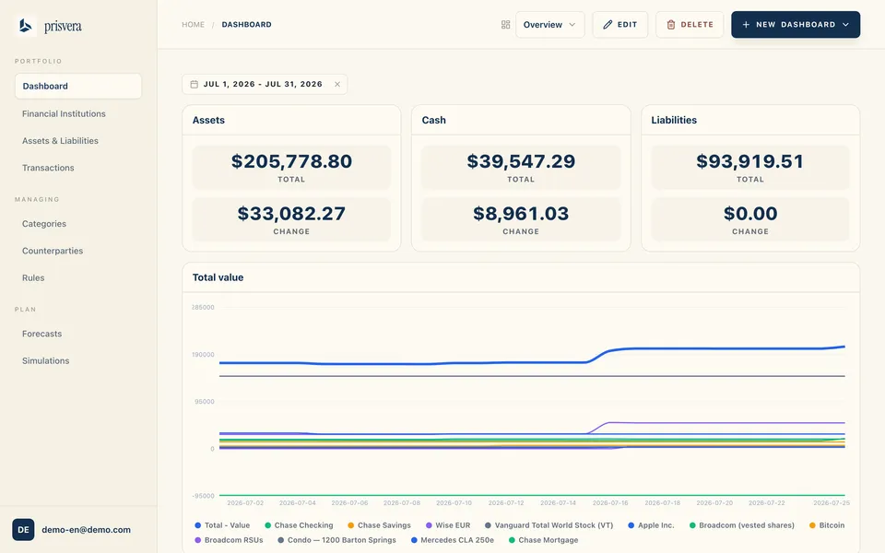Open the date range picker field
Image resolution: width=885 pixels, height=553 pixels.
(265, 84)
